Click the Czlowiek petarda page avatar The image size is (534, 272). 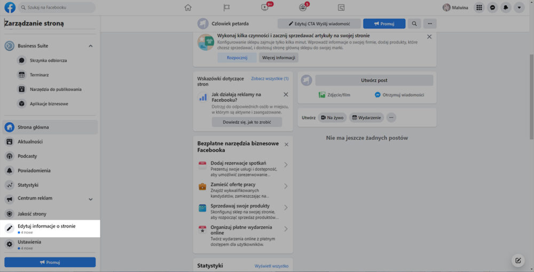pyautogui.click(x=203, y=24)
